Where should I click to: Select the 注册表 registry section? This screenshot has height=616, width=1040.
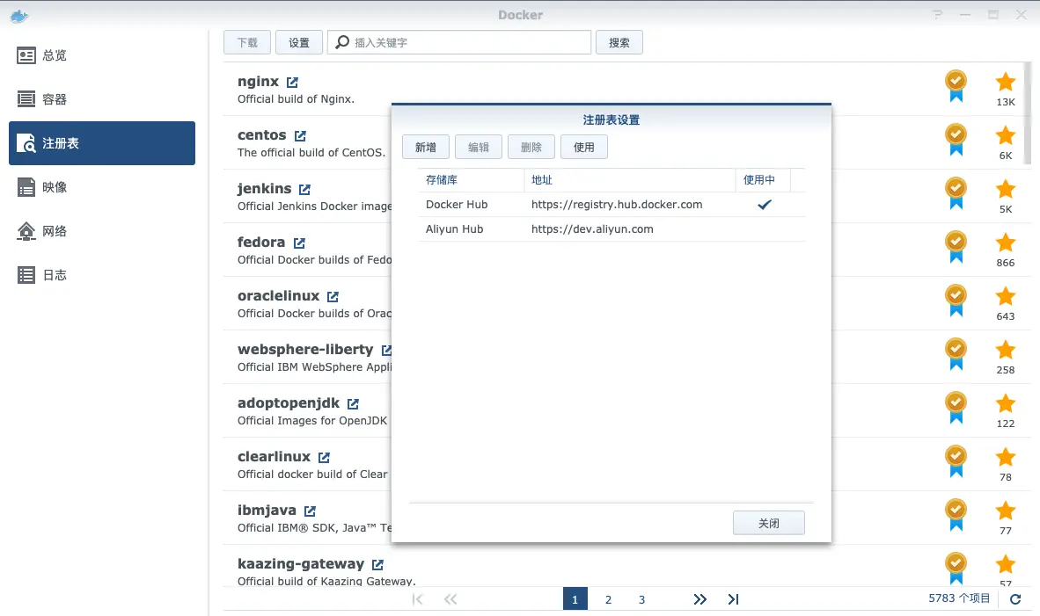[x=101, y=143]
